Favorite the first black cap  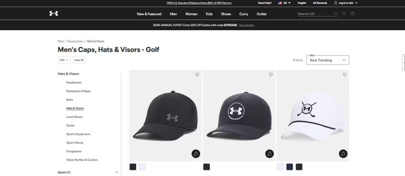(197, 75)
